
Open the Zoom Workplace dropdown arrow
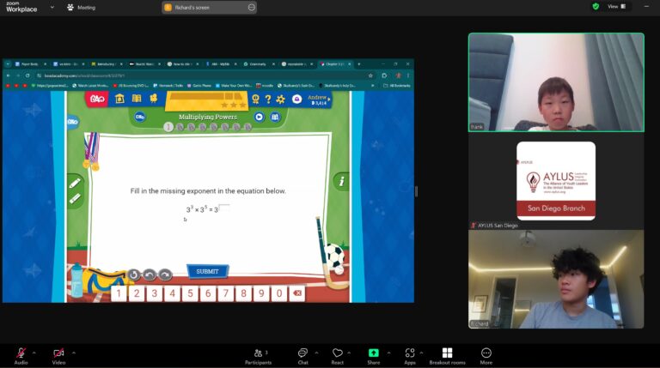(52, 7)
